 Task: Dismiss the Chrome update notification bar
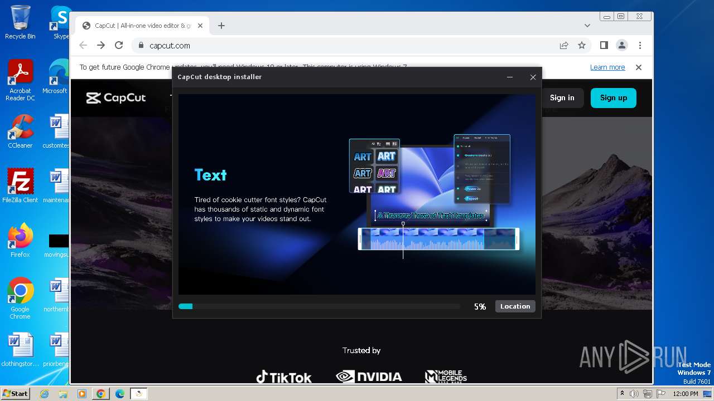(639, 67)
